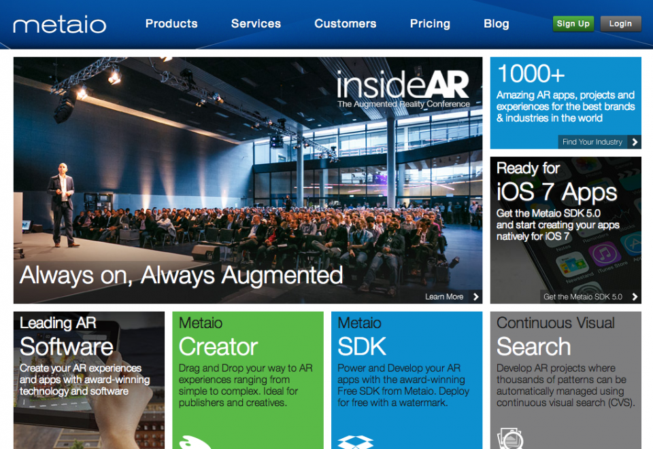Click the open box icon in SDK tile
The height and width of the screenshot is (449, 653).
(x=356, y=442)
